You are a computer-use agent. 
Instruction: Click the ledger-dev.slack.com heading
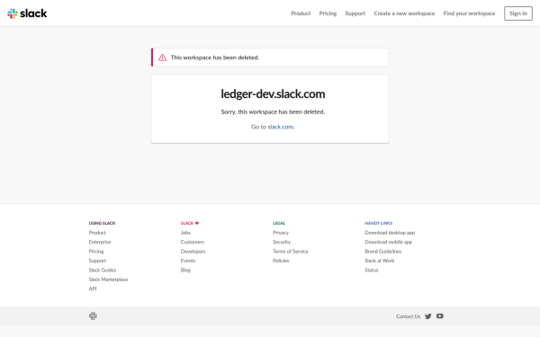(x=273, y=93)
